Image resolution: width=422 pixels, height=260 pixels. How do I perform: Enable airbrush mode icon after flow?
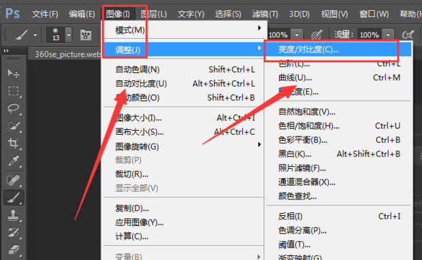pos(408,35)
